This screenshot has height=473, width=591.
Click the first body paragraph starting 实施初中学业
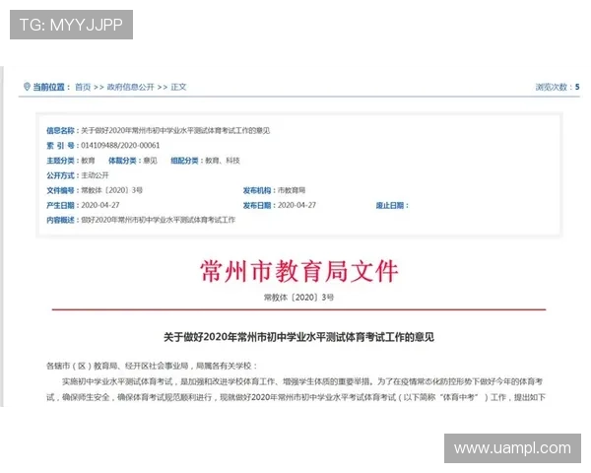pos(295,389)
